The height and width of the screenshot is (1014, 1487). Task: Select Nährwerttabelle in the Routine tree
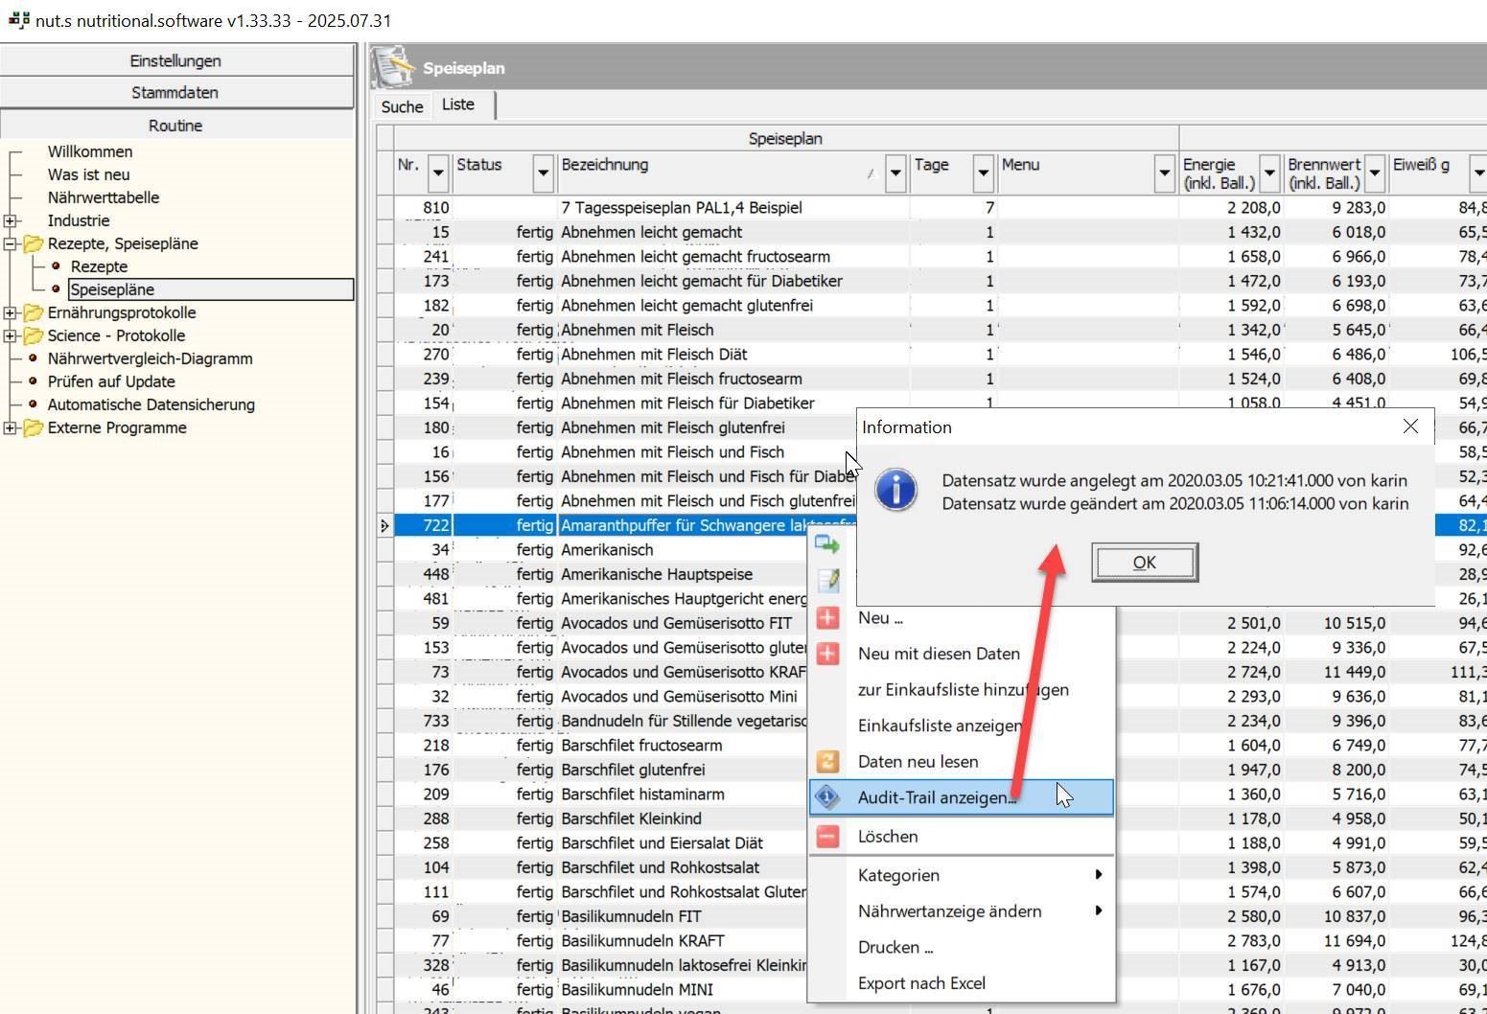104,197
